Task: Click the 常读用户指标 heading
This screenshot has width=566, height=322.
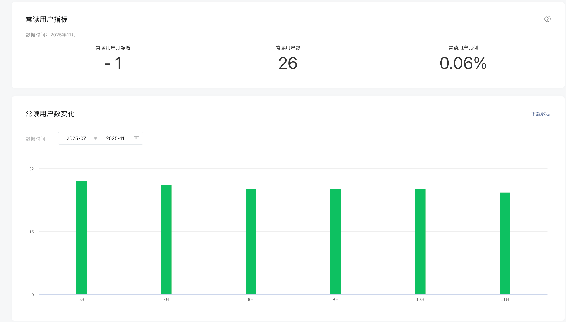Action: (47, 19)
